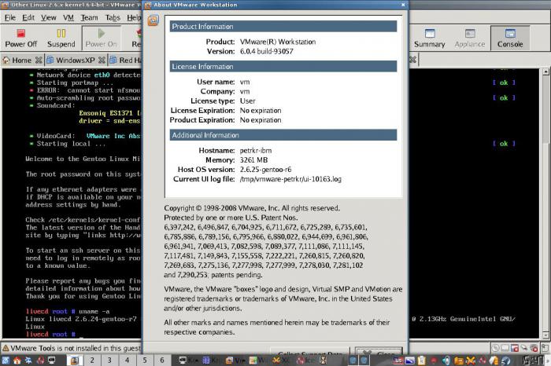Viewport: 551px width, 366px height.
Task: Close the Home tab with its X
Action: click(39, 60)
